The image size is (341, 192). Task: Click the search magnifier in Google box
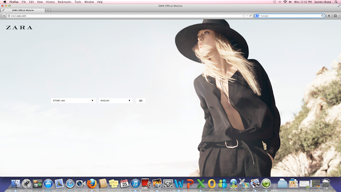pyautogui.click(x=322, y=16)
